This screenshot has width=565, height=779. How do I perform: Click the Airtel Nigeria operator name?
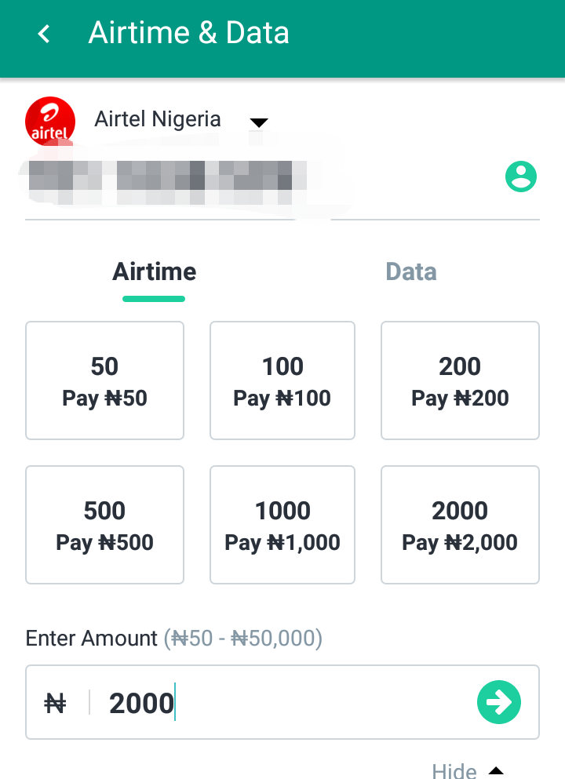click(x=158, y=119)
